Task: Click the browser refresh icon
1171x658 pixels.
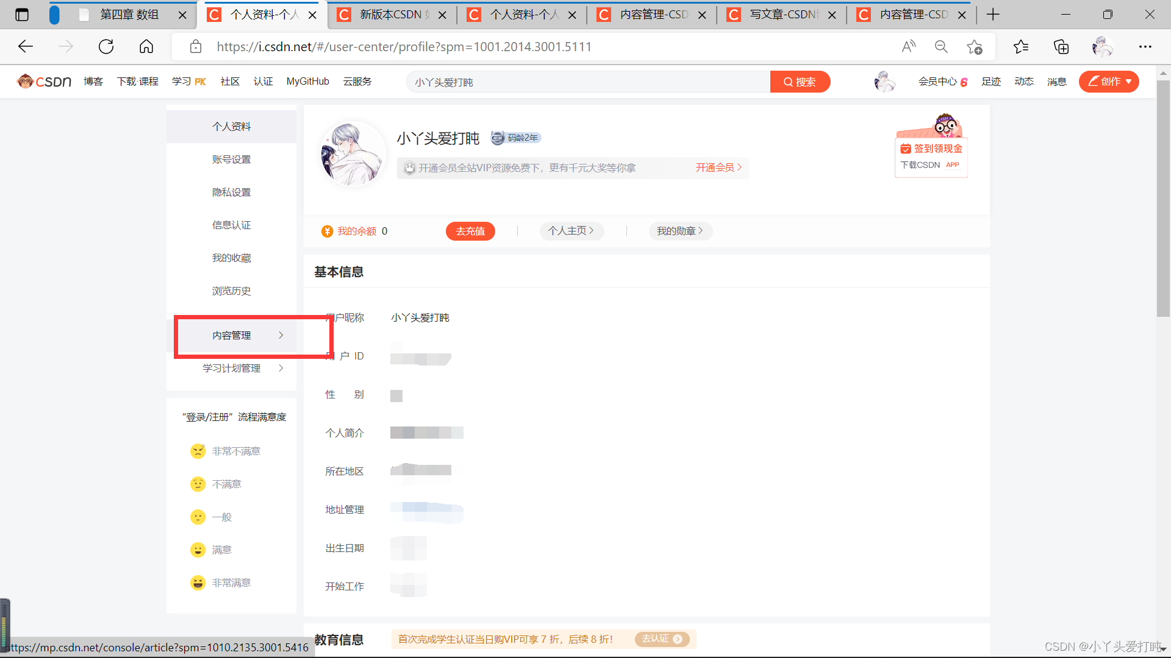Action: [x=106, y=47]
